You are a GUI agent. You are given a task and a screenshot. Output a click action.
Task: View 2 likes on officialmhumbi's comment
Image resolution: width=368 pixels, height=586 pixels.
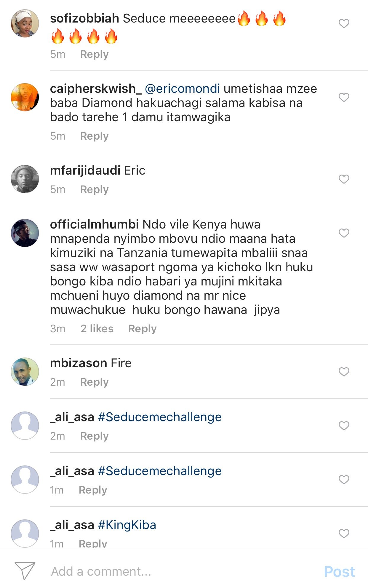97,329
